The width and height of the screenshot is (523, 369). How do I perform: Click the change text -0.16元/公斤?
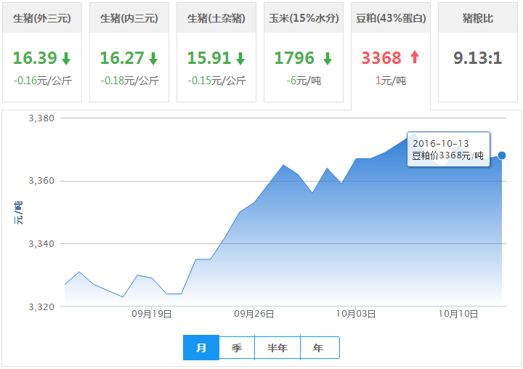click(x=42, y=81)
